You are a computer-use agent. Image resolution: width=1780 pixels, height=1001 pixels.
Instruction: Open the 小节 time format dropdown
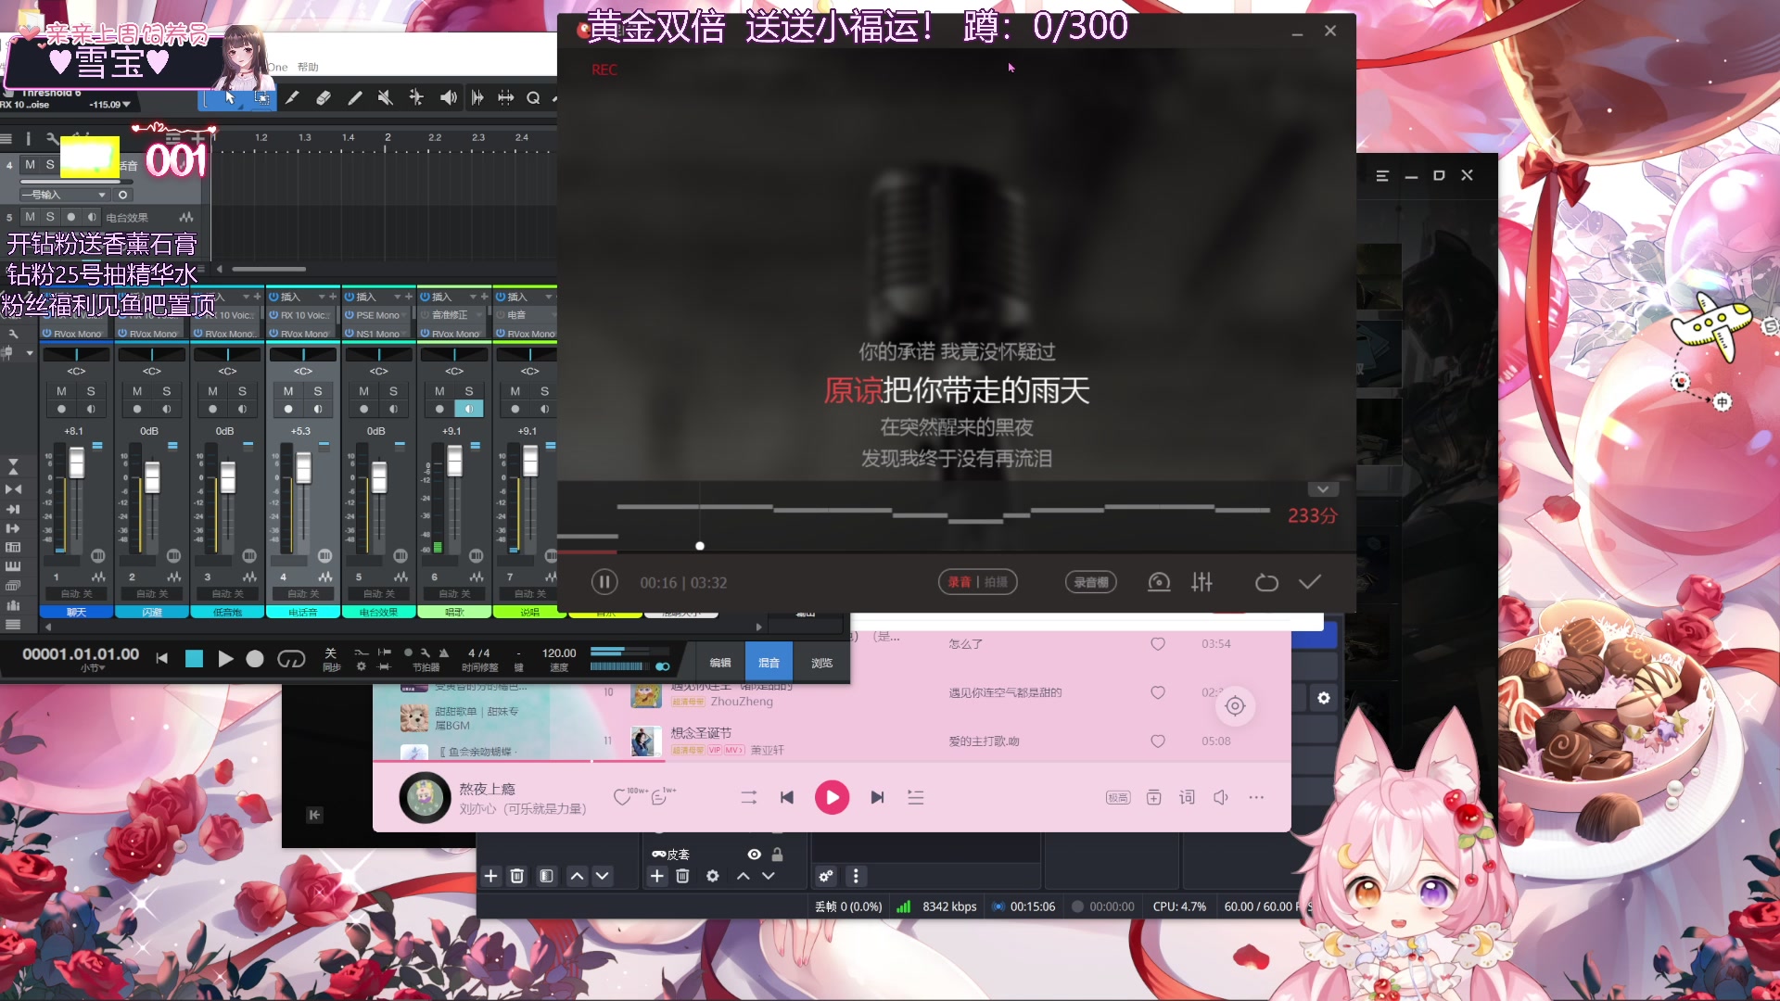coord(93,668)
